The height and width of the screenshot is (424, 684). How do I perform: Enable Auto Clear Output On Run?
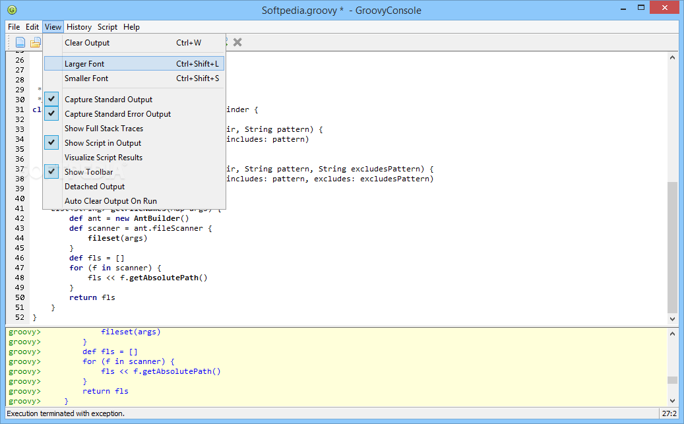click(134, 201)
